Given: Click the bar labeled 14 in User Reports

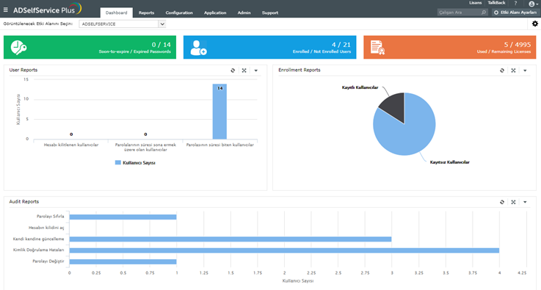Looking at the screenshot, I should click(x=219, y=112).
